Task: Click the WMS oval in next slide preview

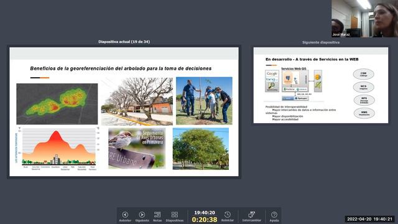Action: pos(364,113)
